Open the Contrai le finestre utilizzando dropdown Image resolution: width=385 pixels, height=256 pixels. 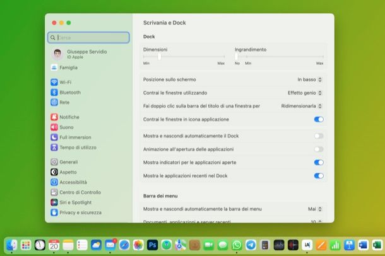point(304,93)
